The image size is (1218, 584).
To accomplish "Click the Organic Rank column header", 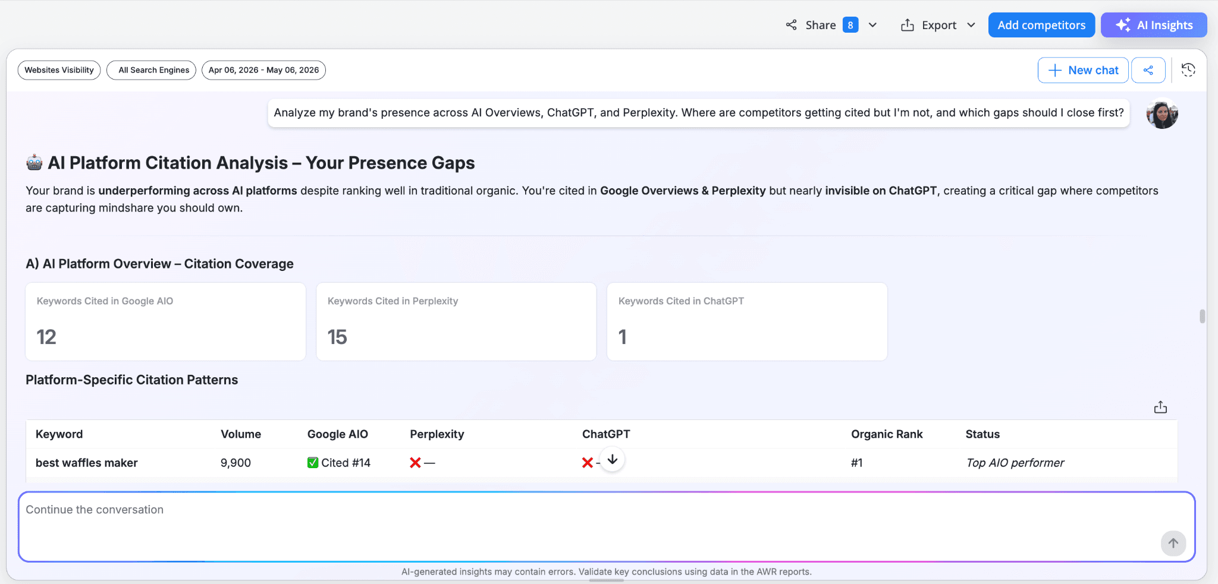I will pyautogui.click(x=887, y=434).
